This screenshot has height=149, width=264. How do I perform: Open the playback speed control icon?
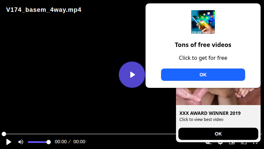coord(208,143)
